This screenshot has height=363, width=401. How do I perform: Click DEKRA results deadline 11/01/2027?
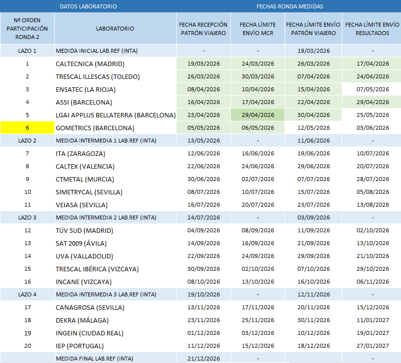coord(372,320)
